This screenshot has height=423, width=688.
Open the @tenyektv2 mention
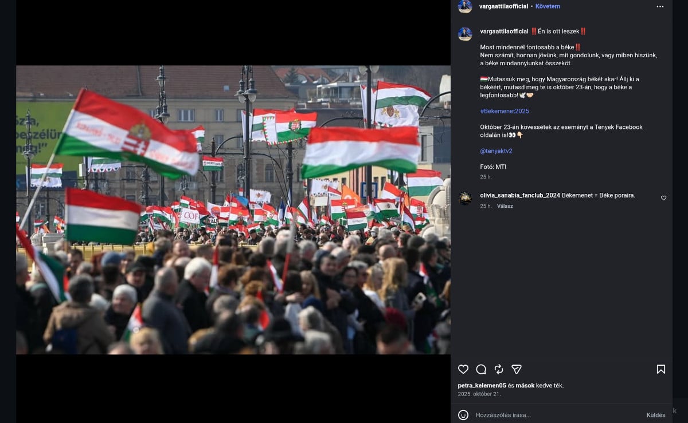[x=496, y=151]
